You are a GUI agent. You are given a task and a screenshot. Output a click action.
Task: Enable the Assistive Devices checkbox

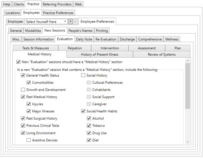[29, 140]
